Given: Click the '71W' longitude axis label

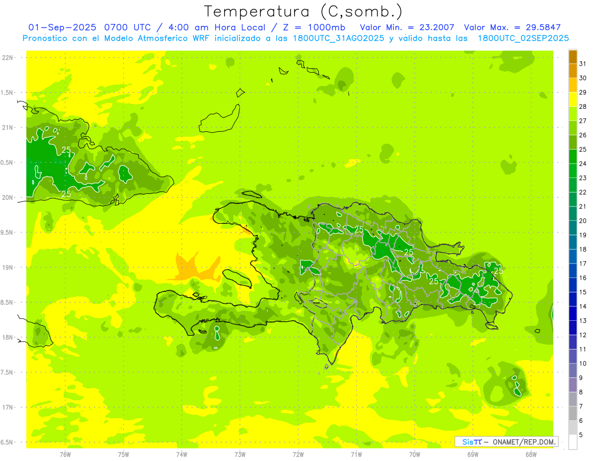Looking at the screenshot, I should pos(356,455).
